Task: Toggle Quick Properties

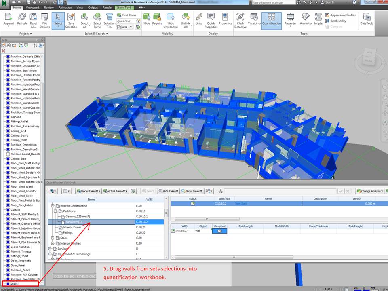Action: (211, 21)
